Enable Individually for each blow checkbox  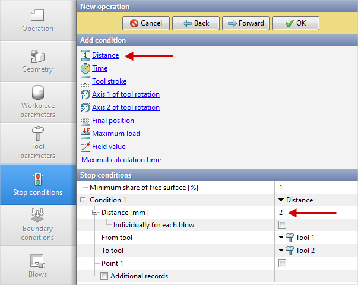pos(283,225)
